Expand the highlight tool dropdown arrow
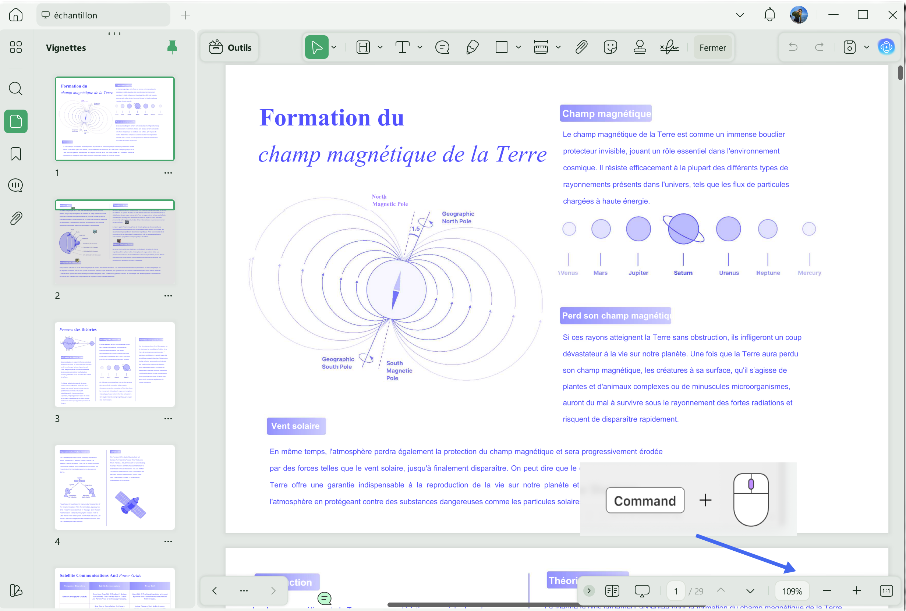Screen dimensions: 906x611 (380, 47)
